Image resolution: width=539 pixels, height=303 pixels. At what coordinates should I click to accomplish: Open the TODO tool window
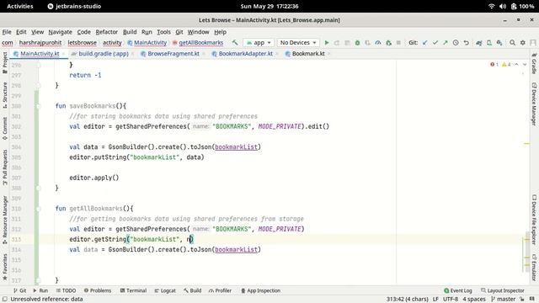click(x=66, y=290)
